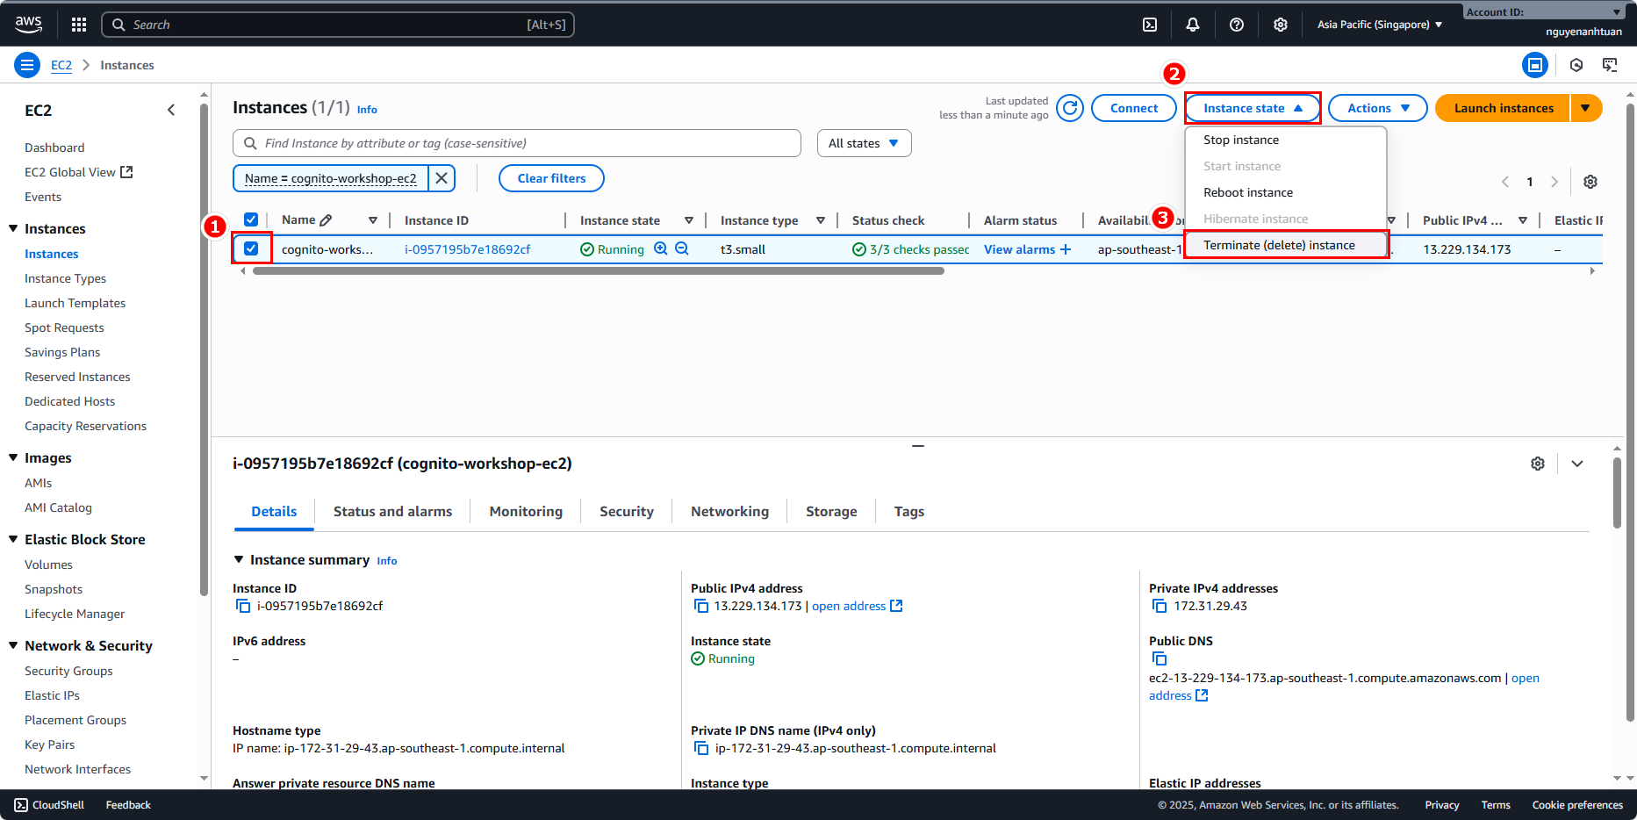Click the Clear filters button
Image resolution: width=1637 pixels, height=820 pixels.
click(x=551, y=178)
